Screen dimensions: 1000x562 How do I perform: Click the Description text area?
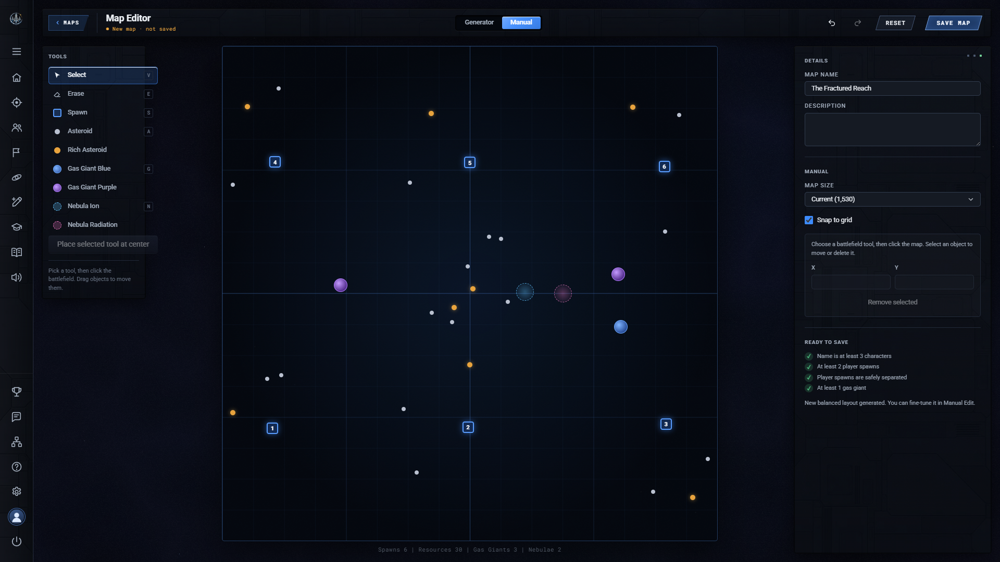892,130
